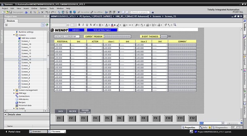Viewport: 247px width, 136px height.
Task: Open the Online menu
Action: pos(34,8)
